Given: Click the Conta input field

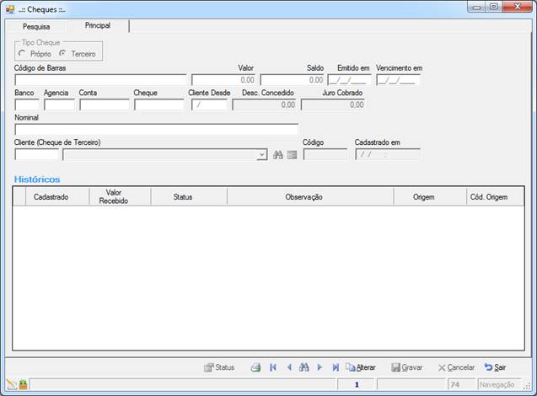Looking at the screenshot, I should (105, 104).
